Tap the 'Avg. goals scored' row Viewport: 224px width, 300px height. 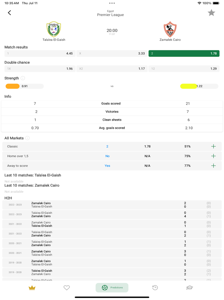pyautogui.click(x=112, y=128)
